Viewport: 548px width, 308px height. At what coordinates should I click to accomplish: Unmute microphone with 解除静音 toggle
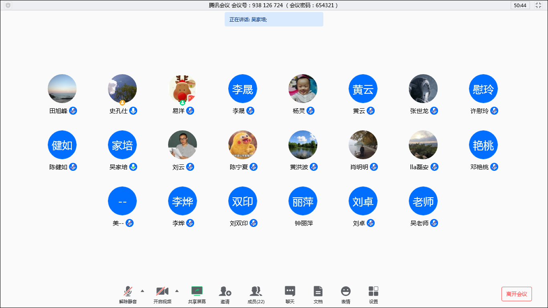pos(128,292)
